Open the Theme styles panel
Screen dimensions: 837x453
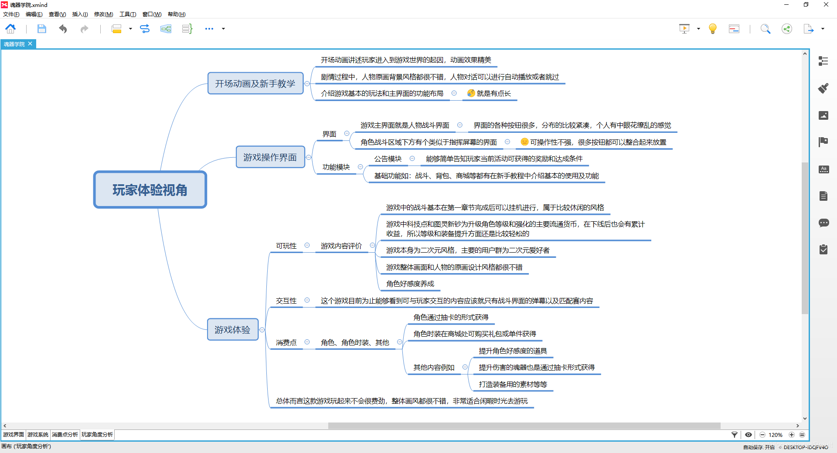point(823,169)
